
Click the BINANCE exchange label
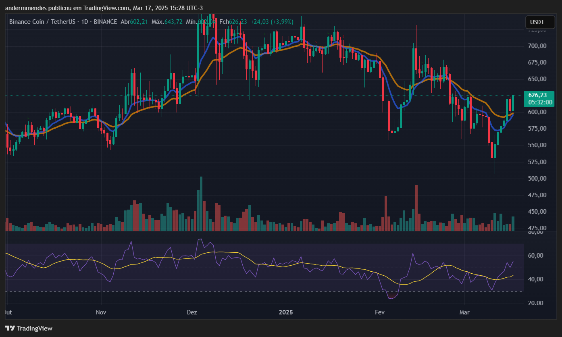click(106, 21)
